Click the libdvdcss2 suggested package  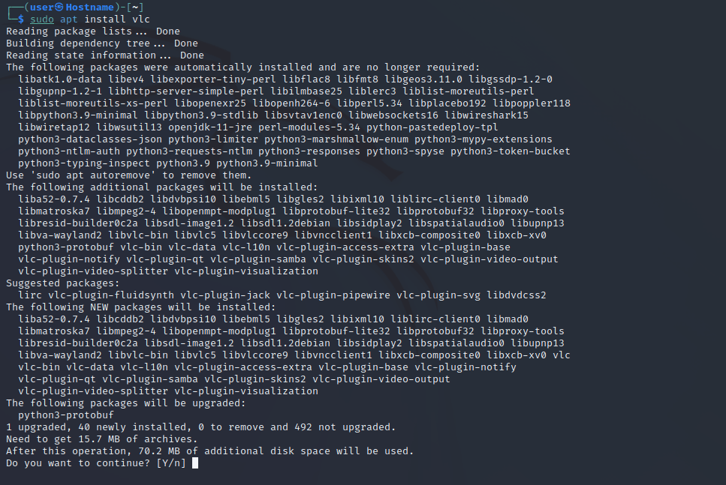(517, 295)
